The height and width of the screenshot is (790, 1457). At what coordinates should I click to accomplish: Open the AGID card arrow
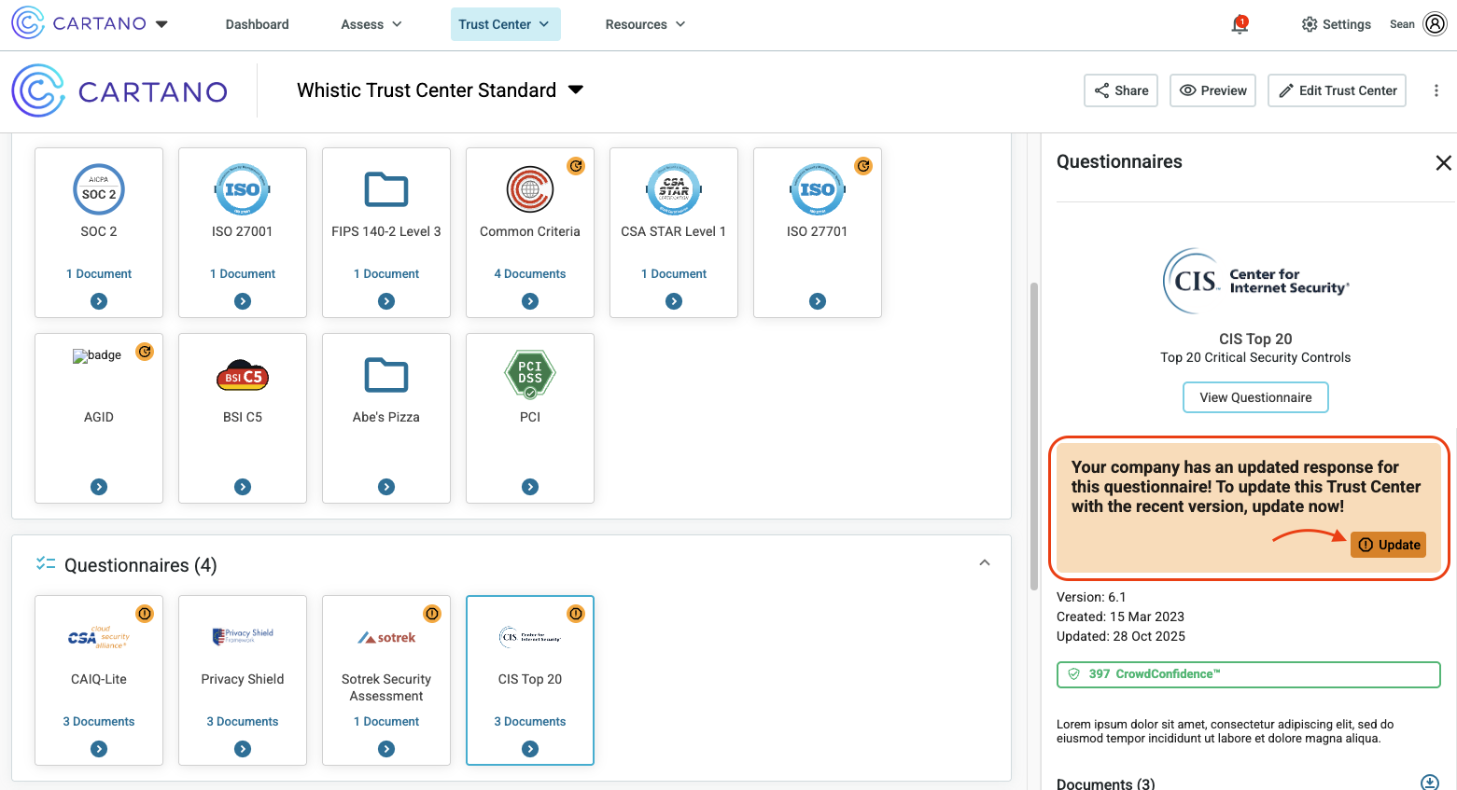click(x=99, y=487)
